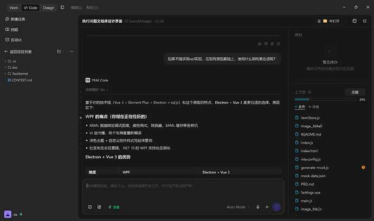Select index.html in context files
This screenshot has width=374, height=221.
309,151
